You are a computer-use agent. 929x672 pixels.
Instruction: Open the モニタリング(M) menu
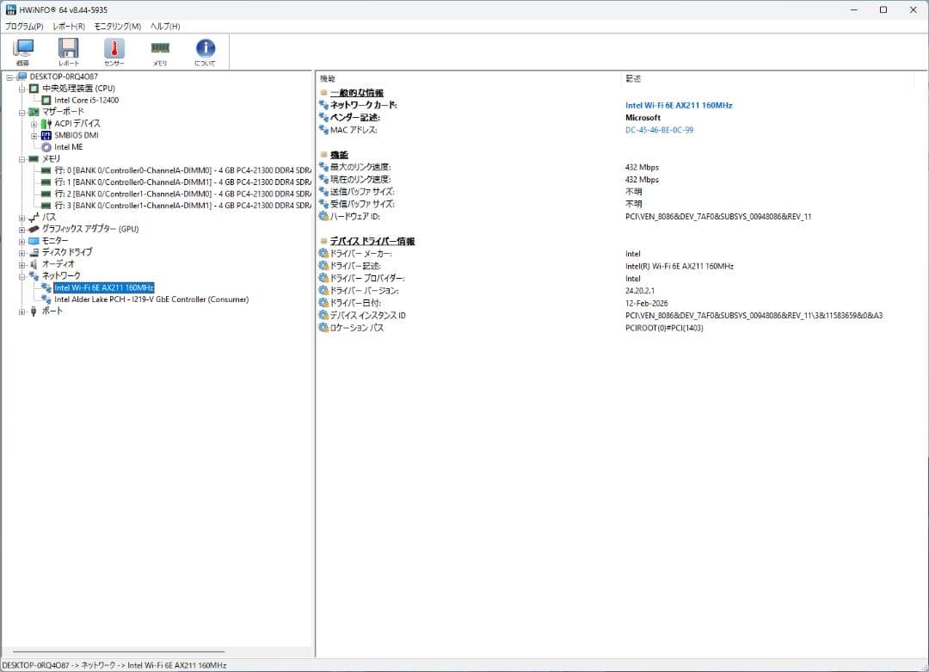(118, 26)
